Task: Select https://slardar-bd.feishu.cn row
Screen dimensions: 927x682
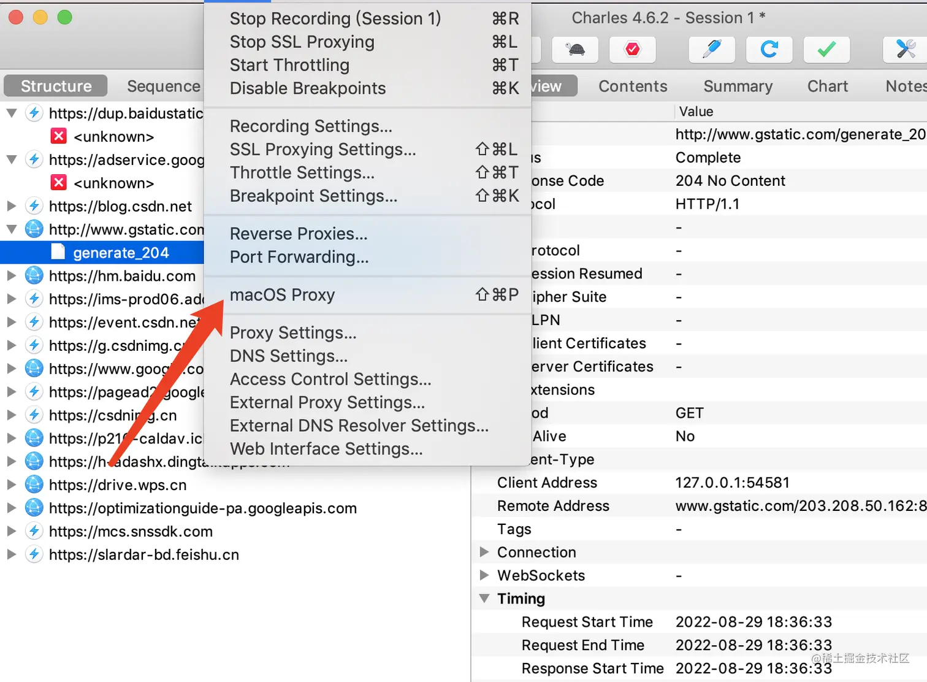Action: [x=235, y=554]
